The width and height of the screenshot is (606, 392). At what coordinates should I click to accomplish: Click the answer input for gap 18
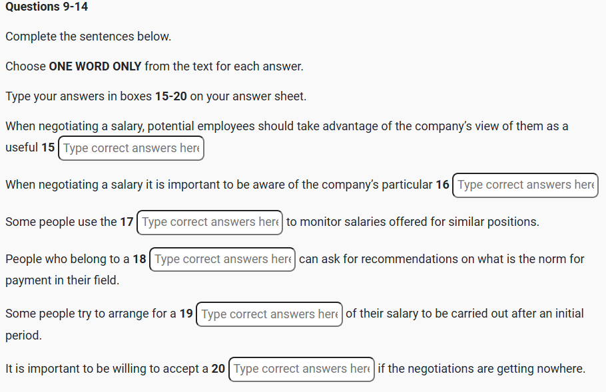click(x=222, y=259)
